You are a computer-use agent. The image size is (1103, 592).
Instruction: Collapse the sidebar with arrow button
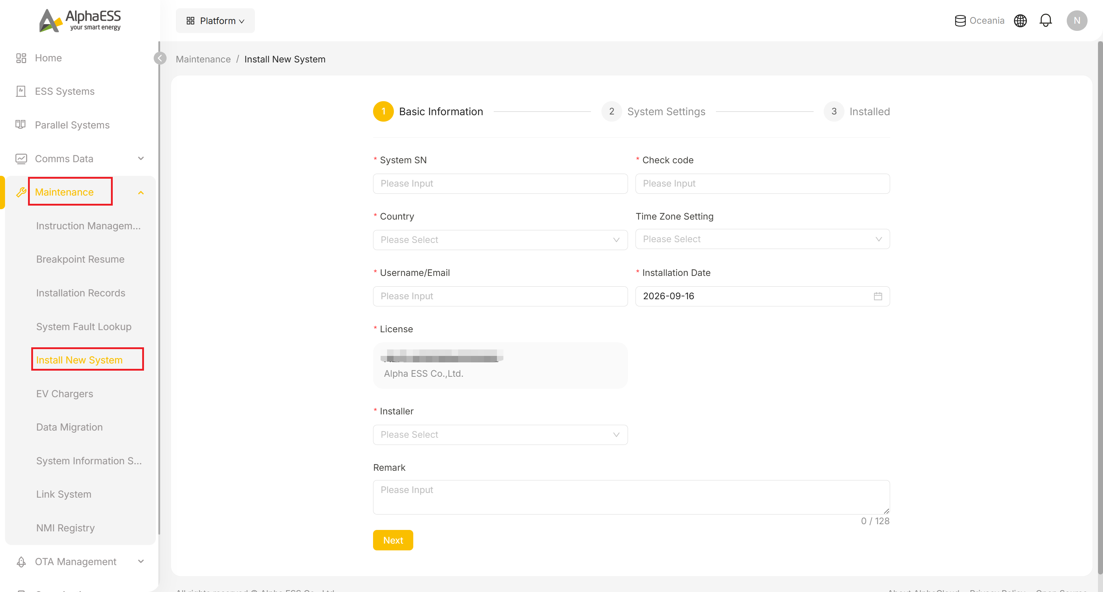(x=160, y=58)
